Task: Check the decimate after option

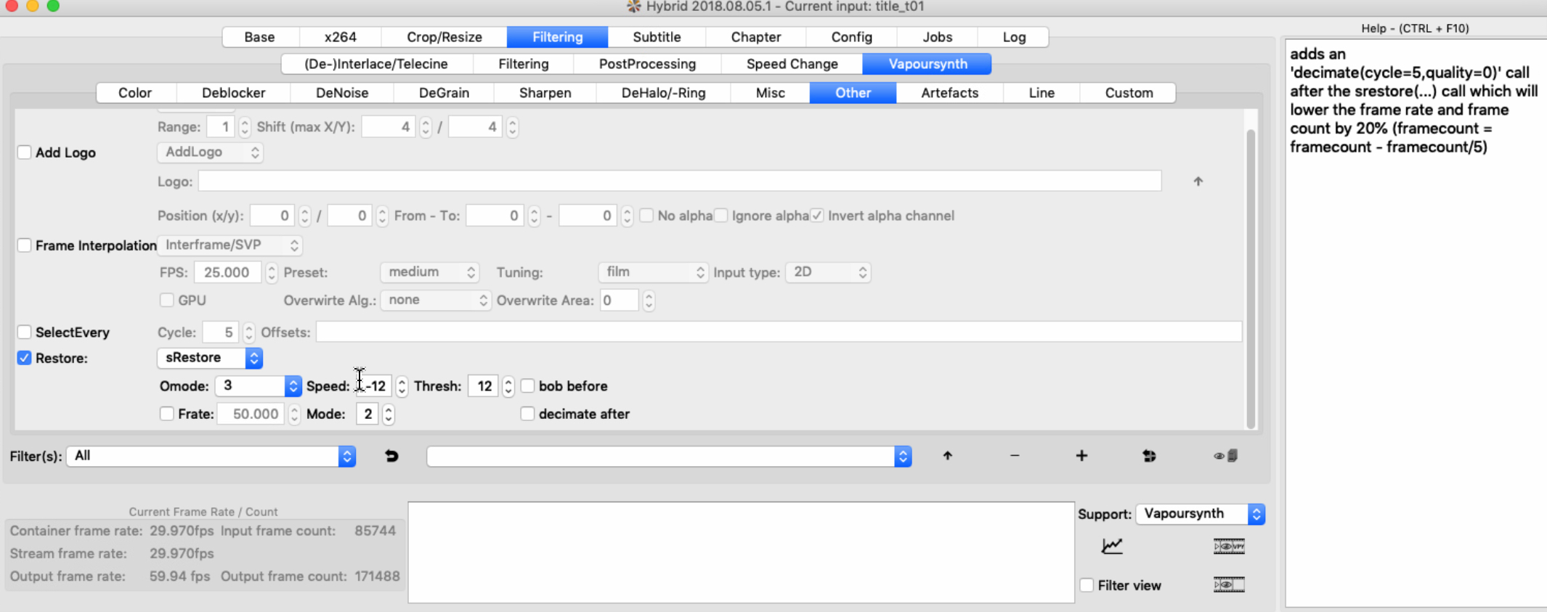Action: [x=528, y=414]
